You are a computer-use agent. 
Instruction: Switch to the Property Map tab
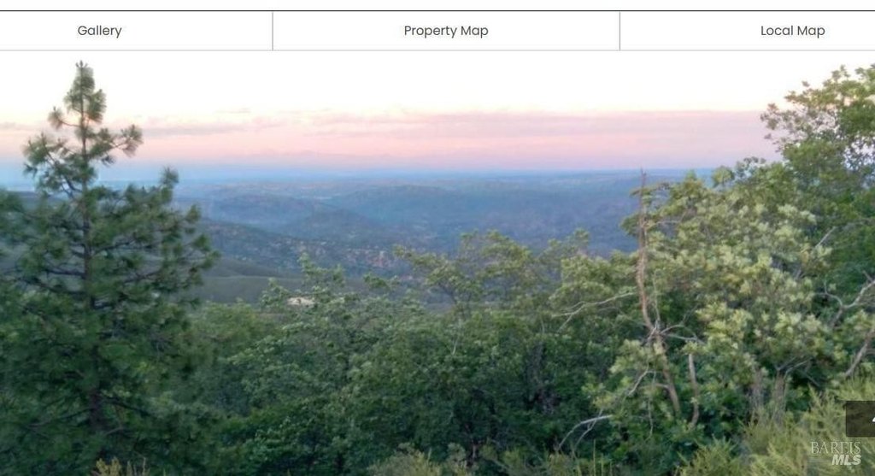[x=446, y=31]
